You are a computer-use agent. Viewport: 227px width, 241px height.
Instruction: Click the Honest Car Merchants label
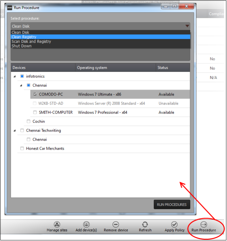pyautogui.click(x=45, y=148)
